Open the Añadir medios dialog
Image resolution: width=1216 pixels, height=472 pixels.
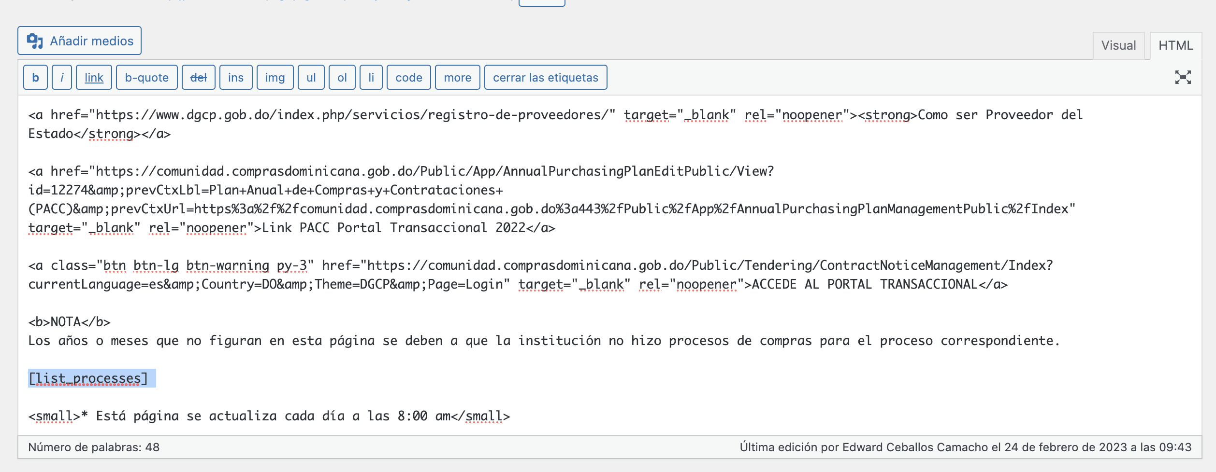pos(79,41)
